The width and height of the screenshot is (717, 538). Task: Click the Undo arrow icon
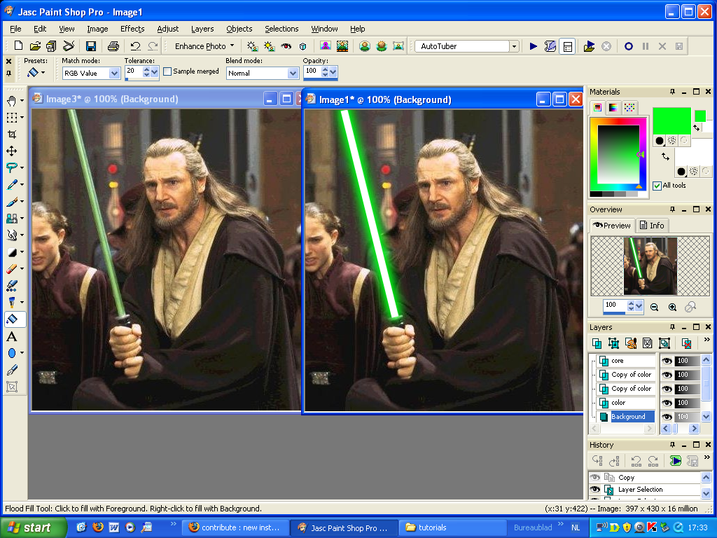(135, 46)
